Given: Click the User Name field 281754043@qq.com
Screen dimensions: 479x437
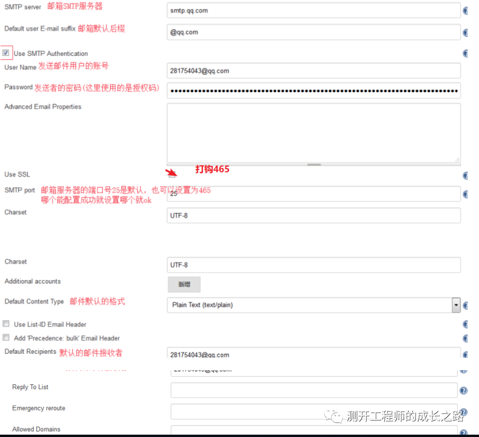Looking at the screenshot, I should (313, 71).
